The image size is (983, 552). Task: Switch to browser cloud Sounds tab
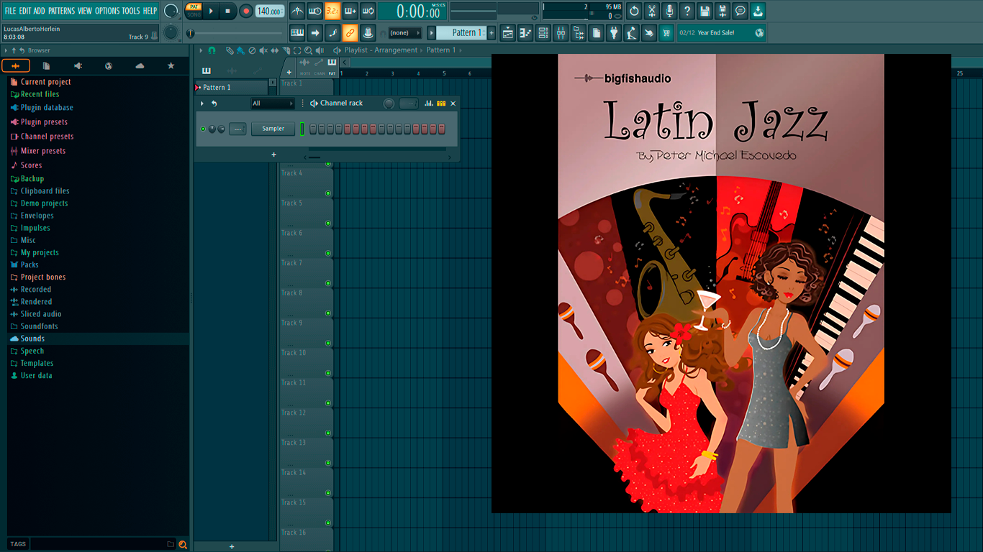(140, 65)
